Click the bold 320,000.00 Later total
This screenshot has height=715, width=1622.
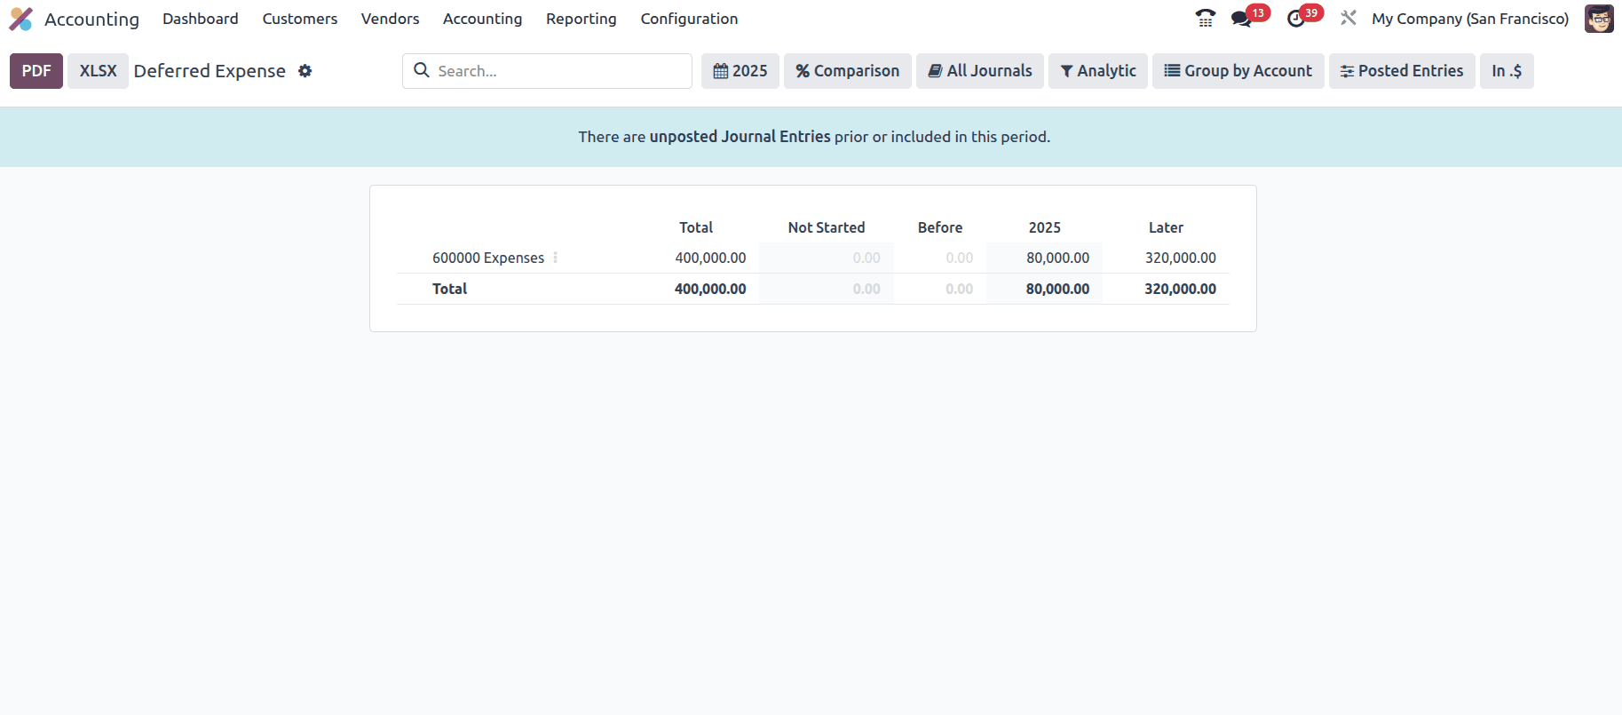tap(1181, 289)
